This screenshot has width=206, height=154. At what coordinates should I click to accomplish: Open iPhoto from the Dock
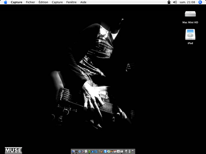click(112, 151)
